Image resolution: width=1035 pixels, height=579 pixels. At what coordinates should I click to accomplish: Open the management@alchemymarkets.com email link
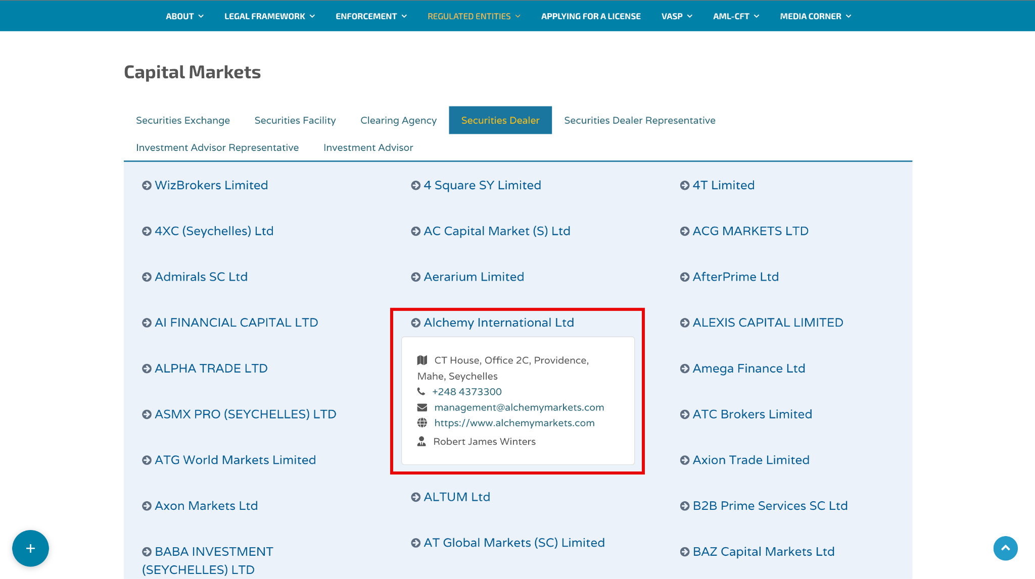519,407
